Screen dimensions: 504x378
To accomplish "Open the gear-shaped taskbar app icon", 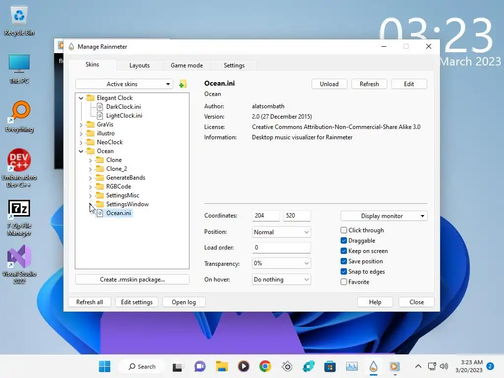I will (287, 366).
